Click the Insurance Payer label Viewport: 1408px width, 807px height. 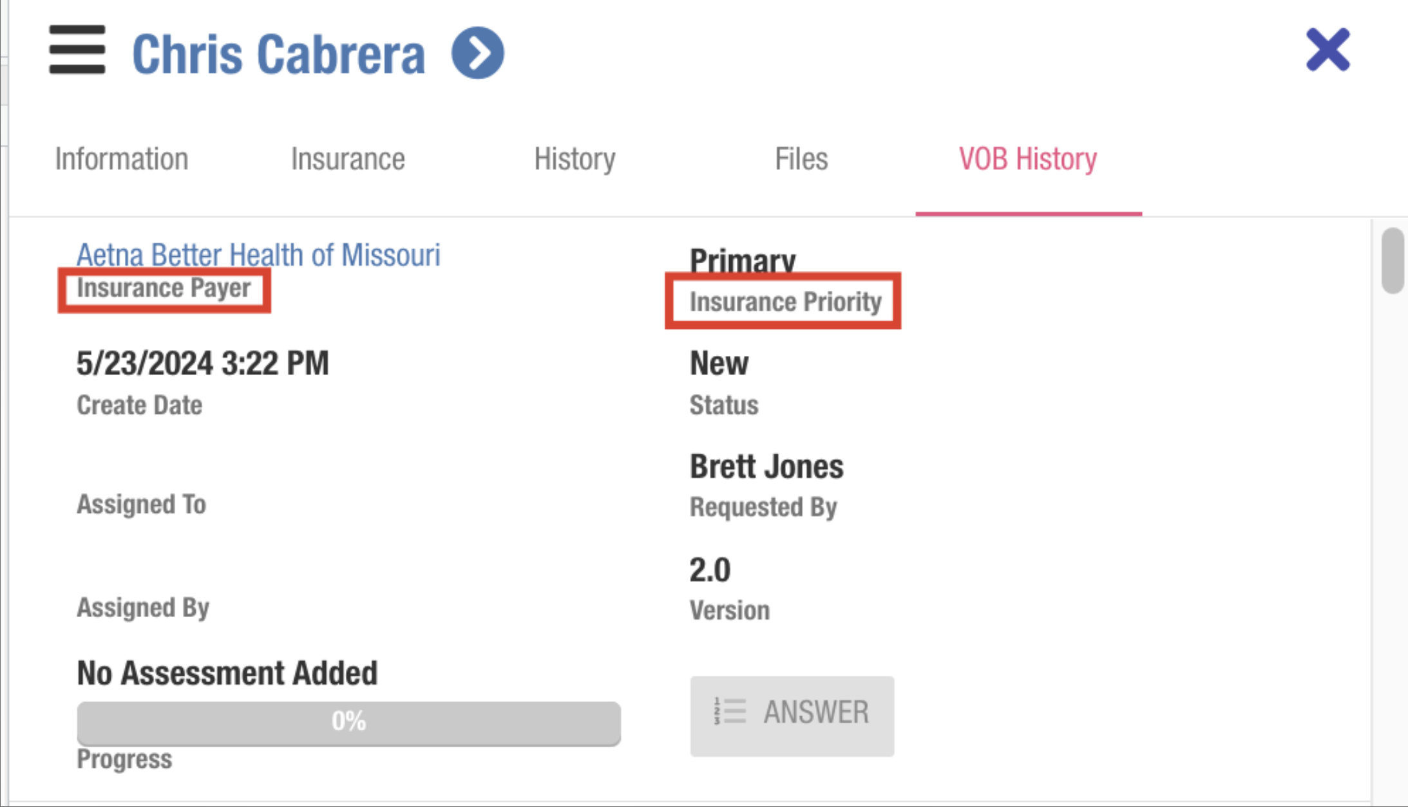coord(164,288)
